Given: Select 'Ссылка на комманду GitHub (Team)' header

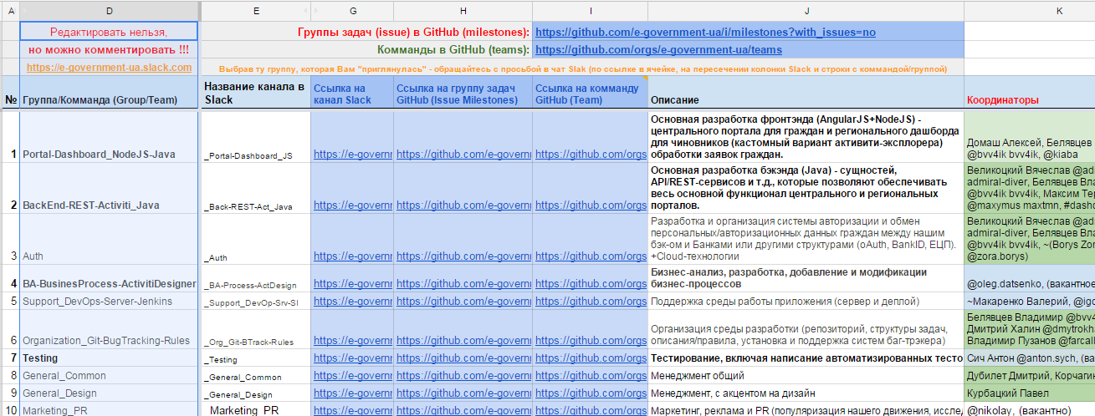Looking at the screenshot, I should tap(591, 93).
